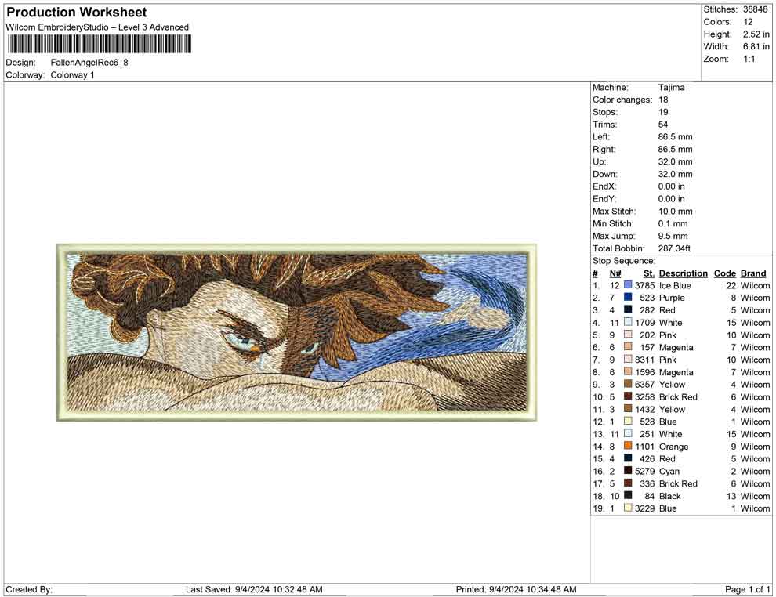Select the 'Orange' description in row 14
Screen dimensions: 776x597
[673, 446]
